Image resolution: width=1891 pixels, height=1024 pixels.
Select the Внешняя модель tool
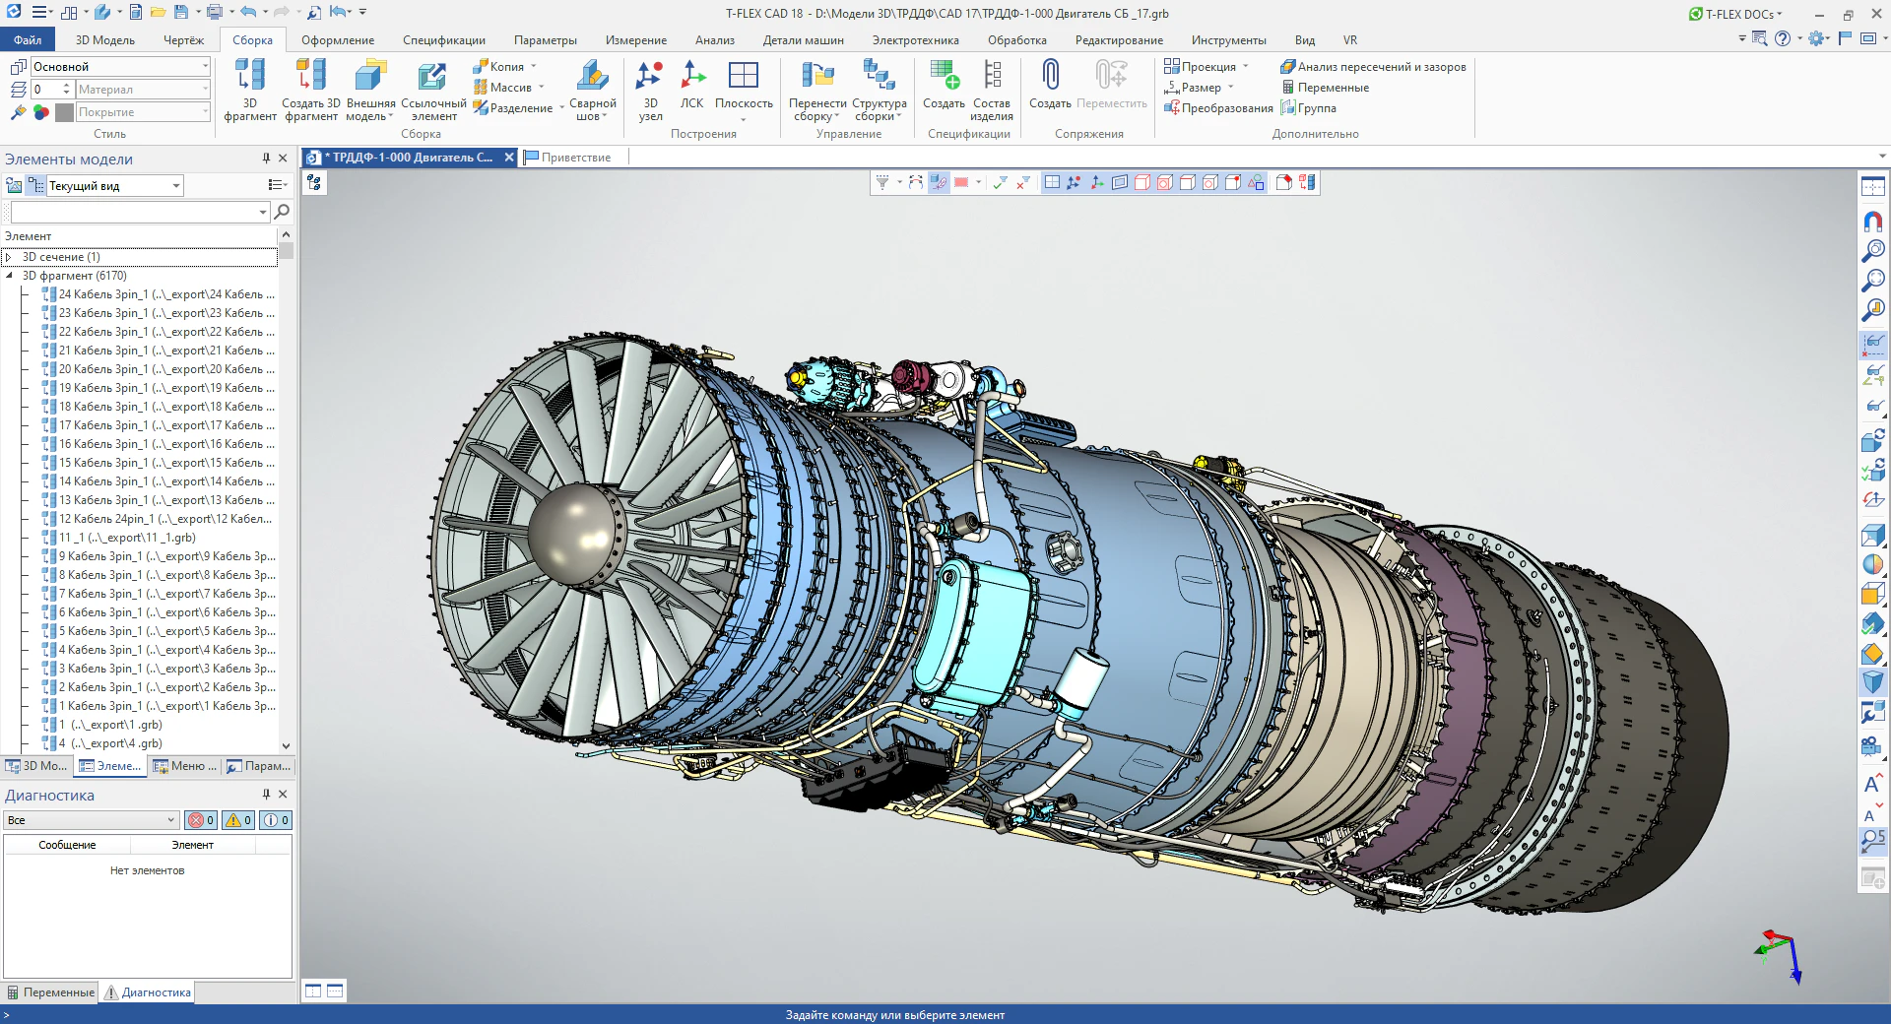click(x=370, y=76)
